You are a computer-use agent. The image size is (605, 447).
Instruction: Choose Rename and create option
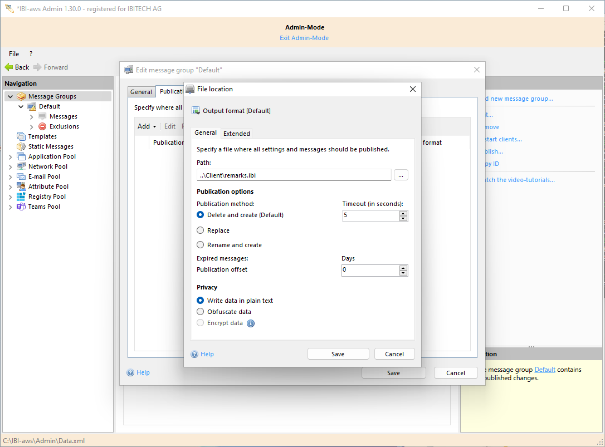click(201, 245)
